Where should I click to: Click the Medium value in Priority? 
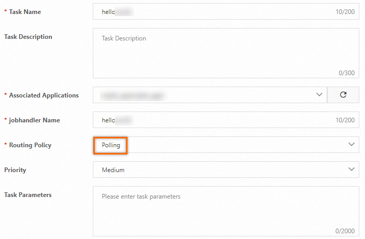point(113,170)
